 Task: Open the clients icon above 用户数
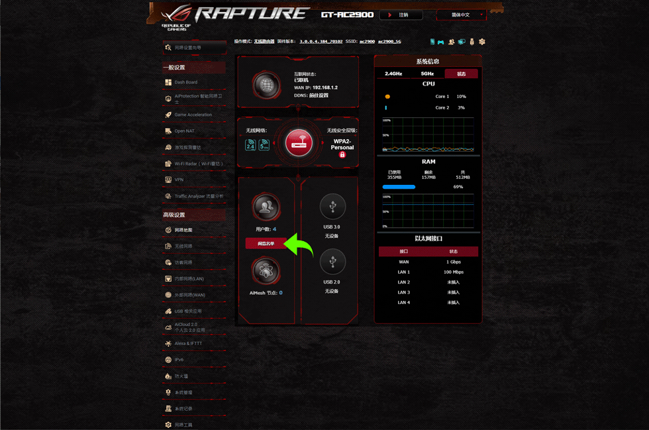point(266,207)
